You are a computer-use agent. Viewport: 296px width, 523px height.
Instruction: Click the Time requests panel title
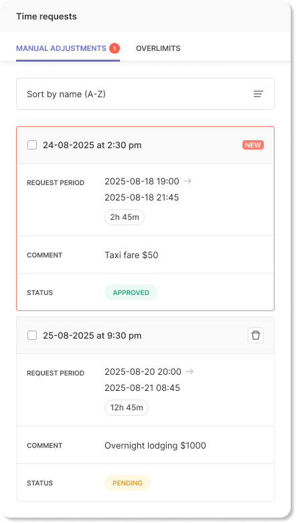[x=46, y=16]
